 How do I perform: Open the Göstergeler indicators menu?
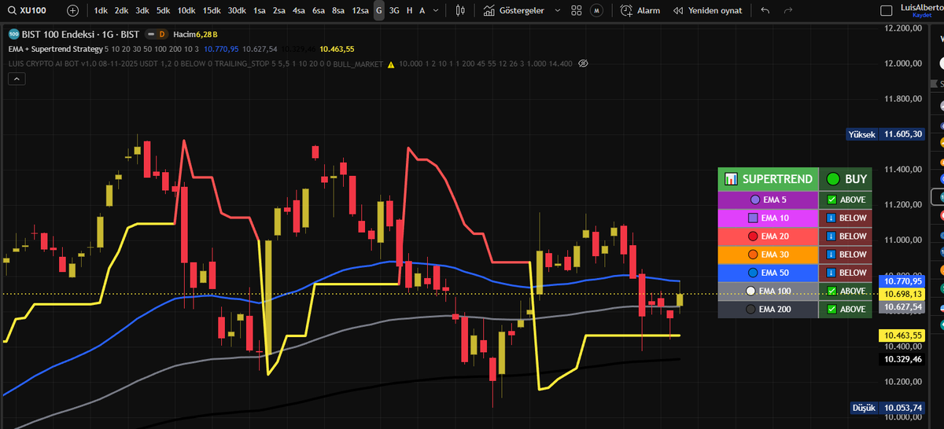514,11
